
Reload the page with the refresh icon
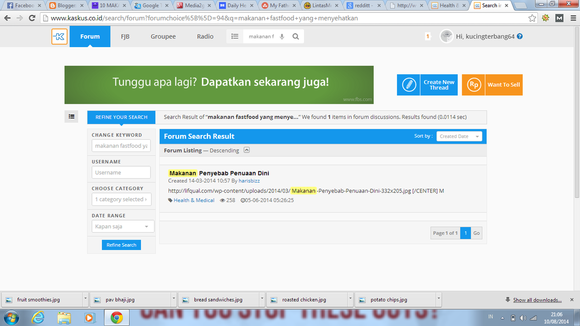[32, 18]
